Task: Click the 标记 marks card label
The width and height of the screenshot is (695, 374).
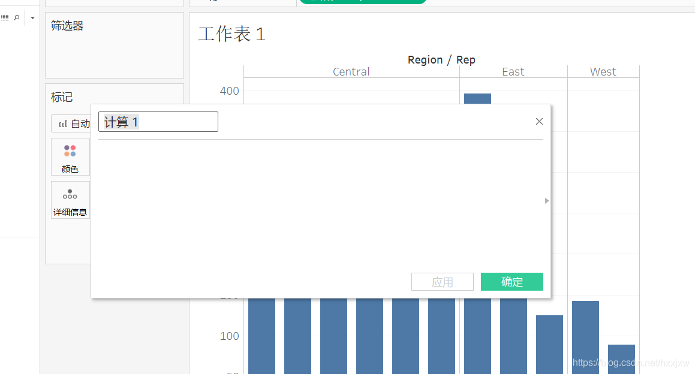Action: point(62,97)
